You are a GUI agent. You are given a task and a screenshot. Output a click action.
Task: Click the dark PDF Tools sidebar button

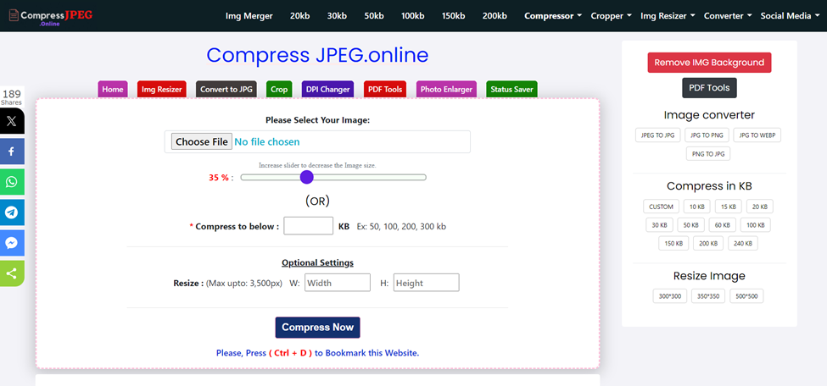pos(709,88)
